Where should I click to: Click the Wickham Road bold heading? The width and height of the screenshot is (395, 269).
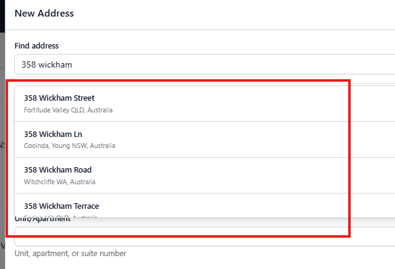click(58, 170)
